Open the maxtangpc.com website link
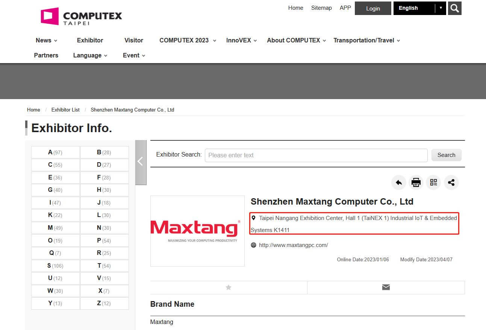Screen dimensions: 486x330 point(293,245)
